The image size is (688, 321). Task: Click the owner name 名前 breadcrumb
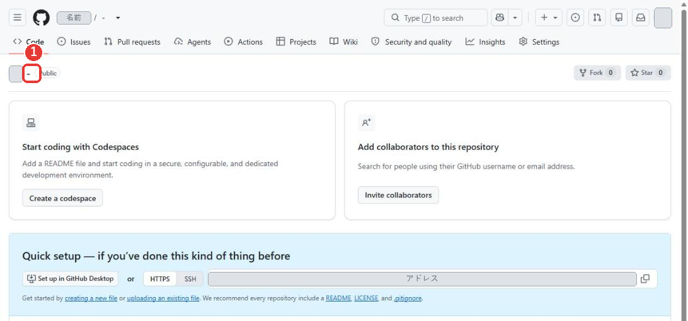tap(74, 18)
